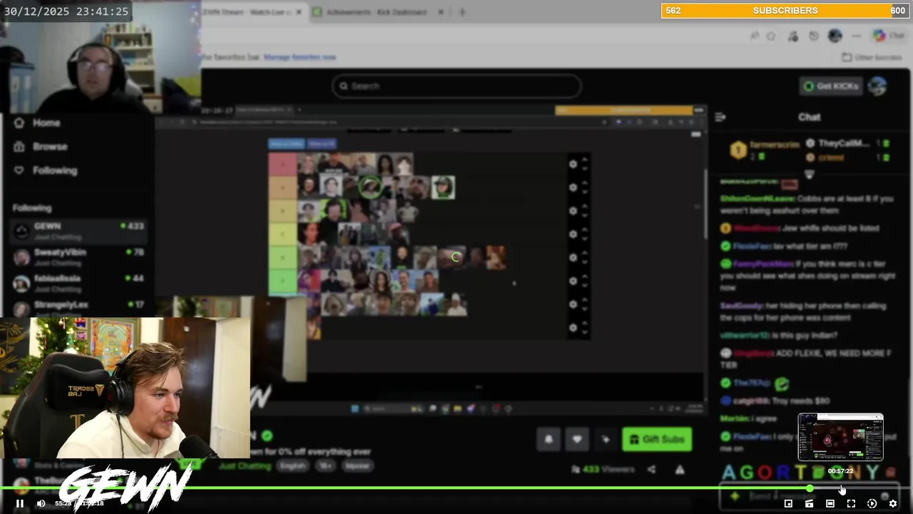Image resolution: width=913 pixels, height=514 pixels.
Task: Open the browser three-dot menu
Action: coord(856,36)
